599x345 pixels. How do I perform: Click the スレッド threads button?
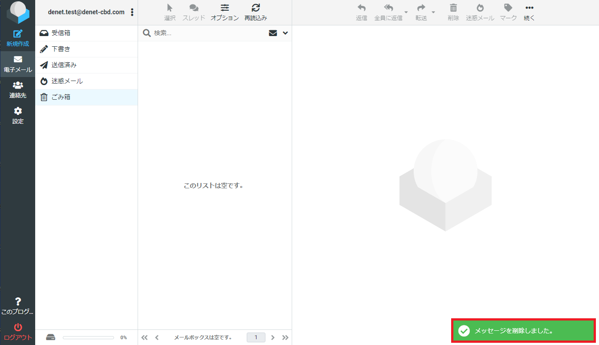(194, 12)
